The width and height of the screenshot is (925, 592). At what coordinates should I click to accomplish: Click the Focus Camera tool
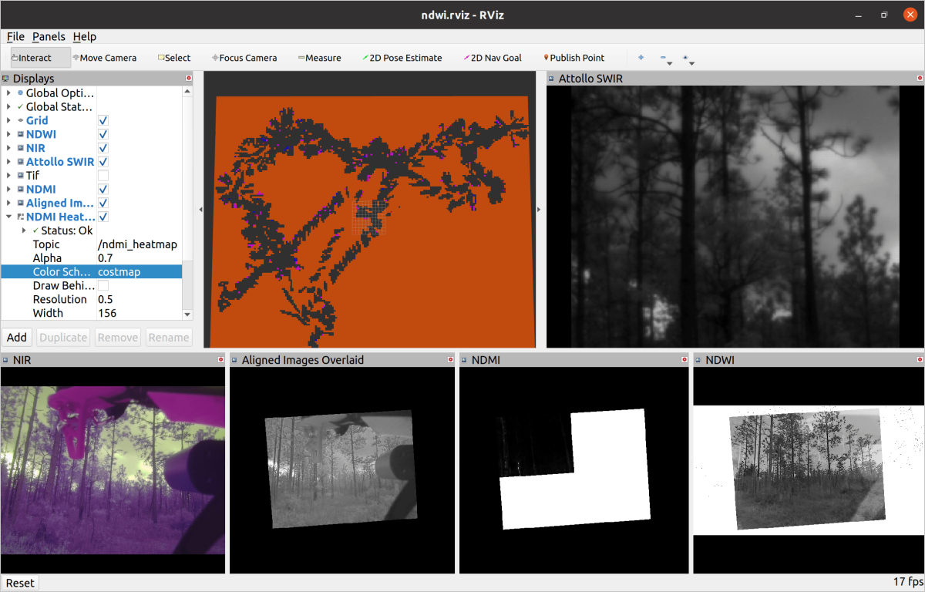point(244,58)
